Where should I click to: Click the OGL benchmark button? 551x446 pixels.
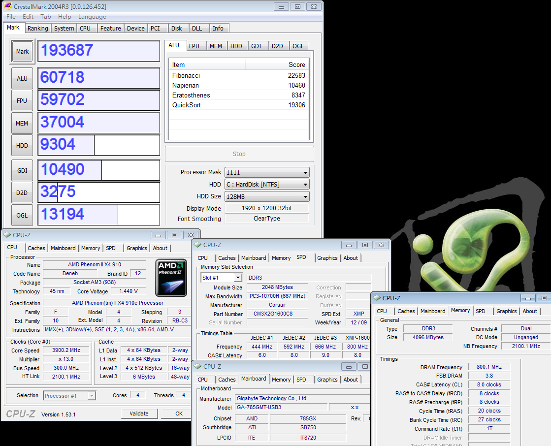click(x=22, y=215)
